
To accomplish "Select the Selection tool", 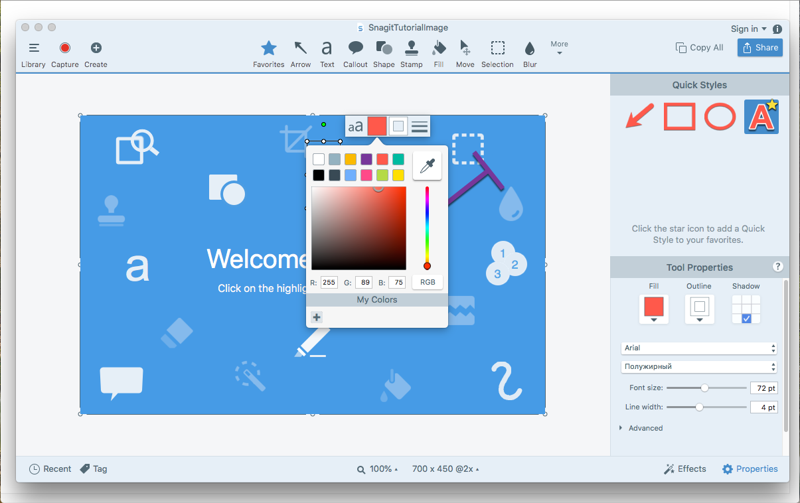I will click(x=497, y=54).
